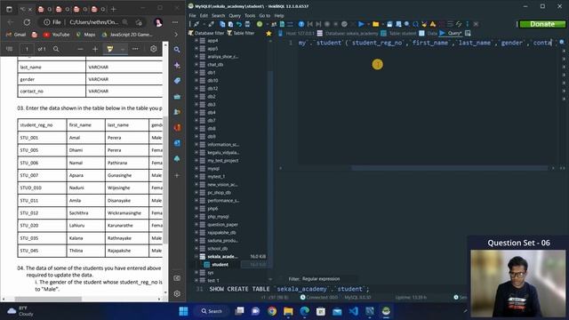Click the favorites star icon above query editor

(x=268, y=34)
